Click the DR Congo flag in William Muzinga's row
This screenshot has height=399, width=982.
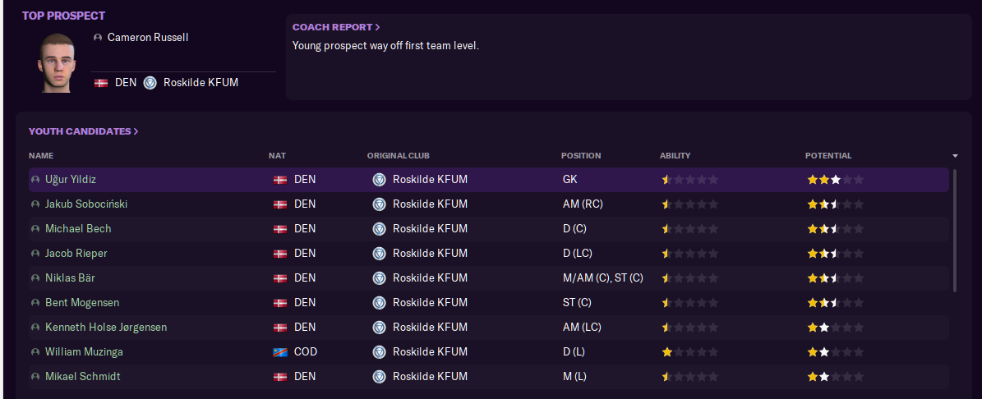click(x=280, y=352)
